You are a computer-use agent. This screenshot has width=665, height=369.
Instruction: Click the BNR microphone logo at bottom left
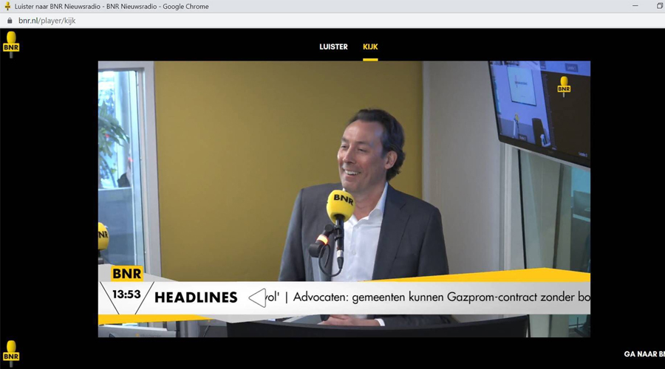coord(11,354)
